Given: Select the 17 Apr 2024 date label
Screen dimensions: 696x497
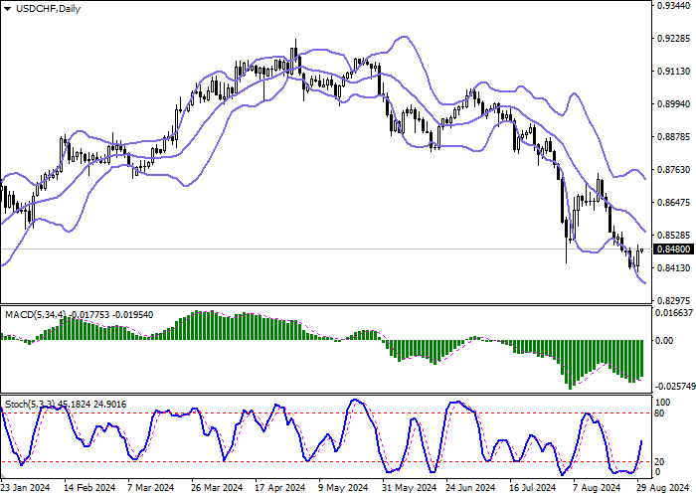Looking at the screenshot, I should point(280,488).
